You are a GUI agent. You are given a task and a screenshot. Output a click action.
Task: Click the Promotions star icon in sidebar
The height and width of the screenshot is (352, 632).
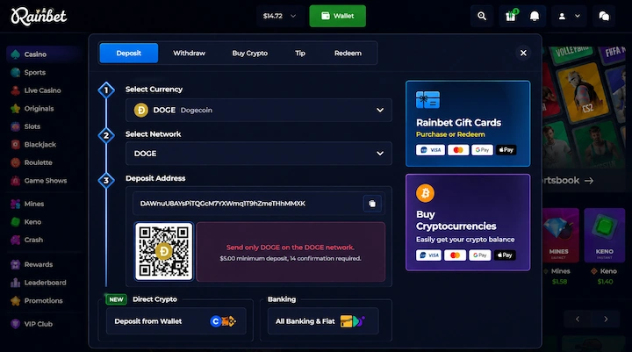tap(15, 301)
